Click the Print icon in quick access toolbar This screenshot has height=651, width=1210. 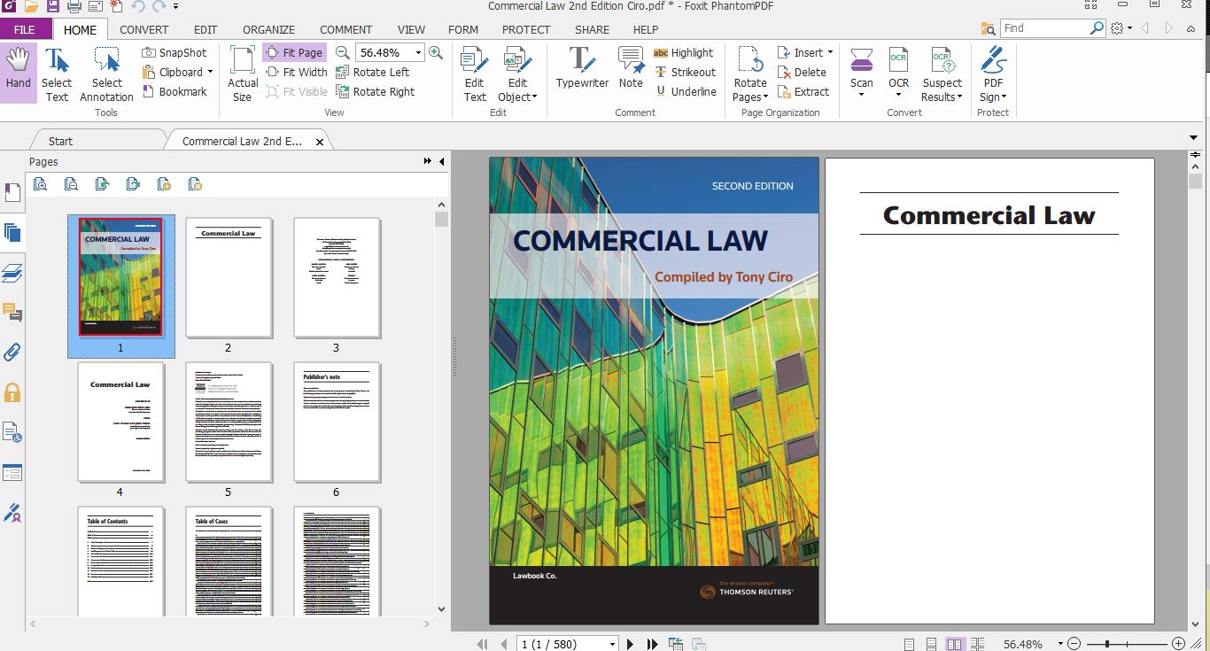click(x=74, y=7)
